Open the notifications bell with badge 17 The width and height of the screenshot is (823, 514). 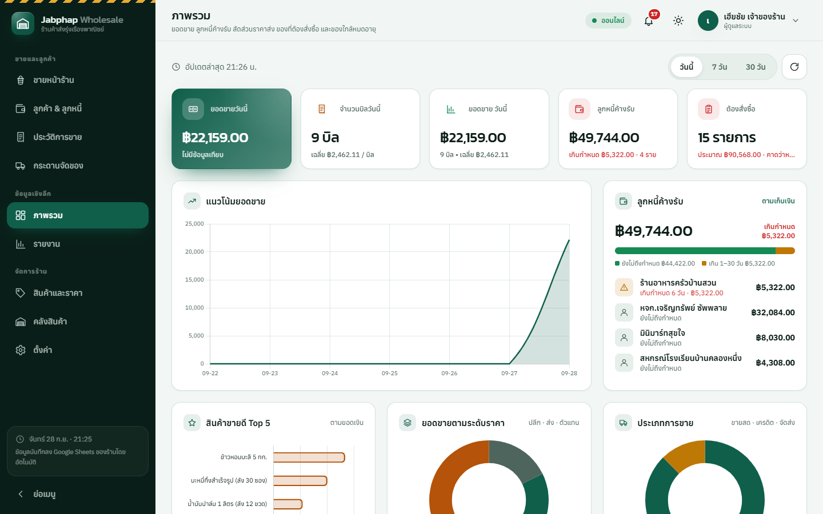[x=649, y=21]
